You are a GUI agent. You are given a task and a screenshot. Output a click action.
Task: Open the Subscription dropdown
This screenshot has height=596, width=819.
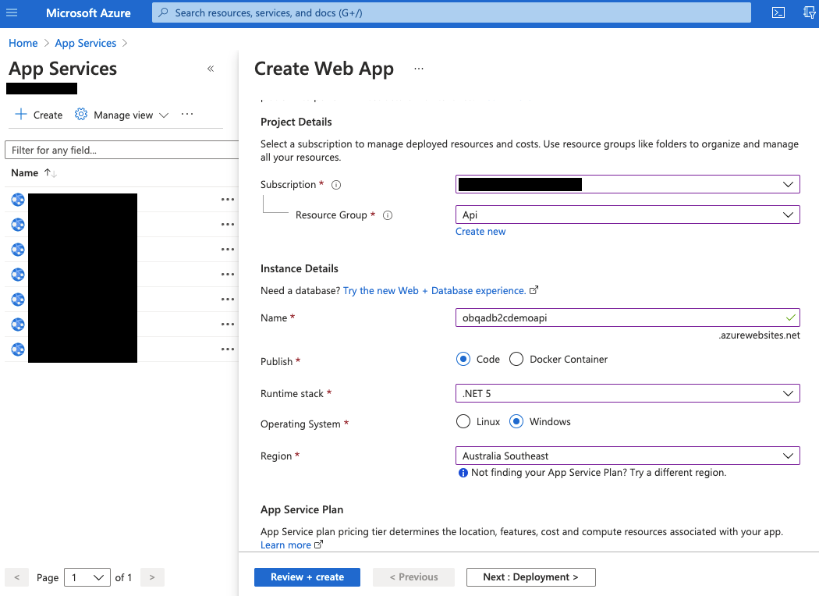click(x=628, y=184)
